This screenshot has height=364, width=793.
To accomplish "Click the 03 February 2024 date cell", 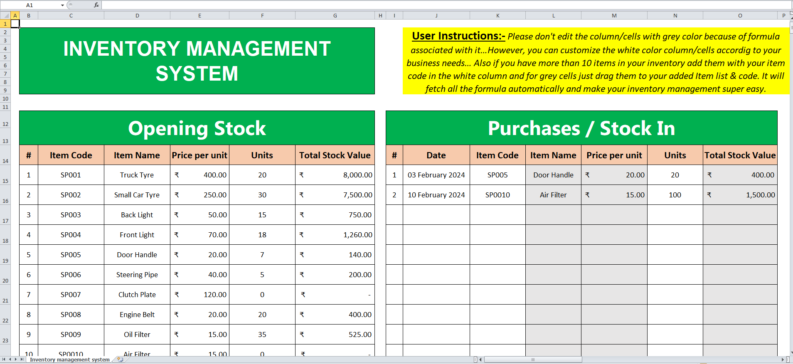I will pyautogui.click(x=436, y=175).
